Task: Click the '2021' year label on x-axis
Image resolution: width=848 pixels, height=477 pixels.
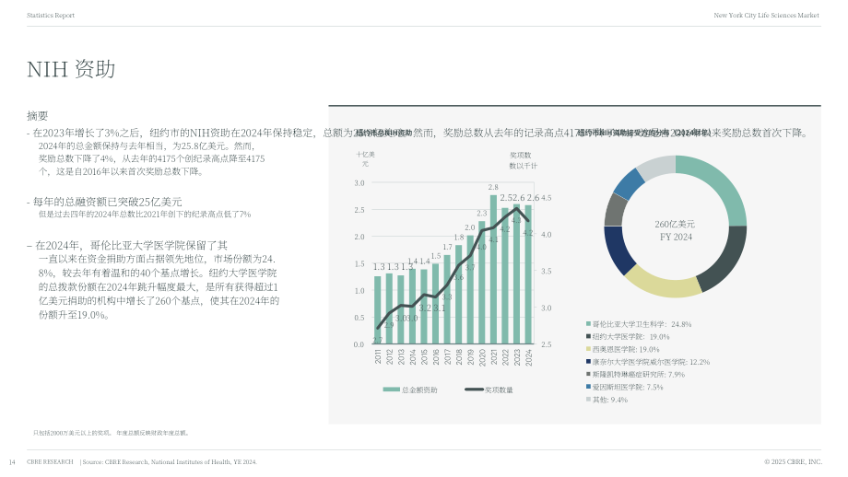Action: 493,357
